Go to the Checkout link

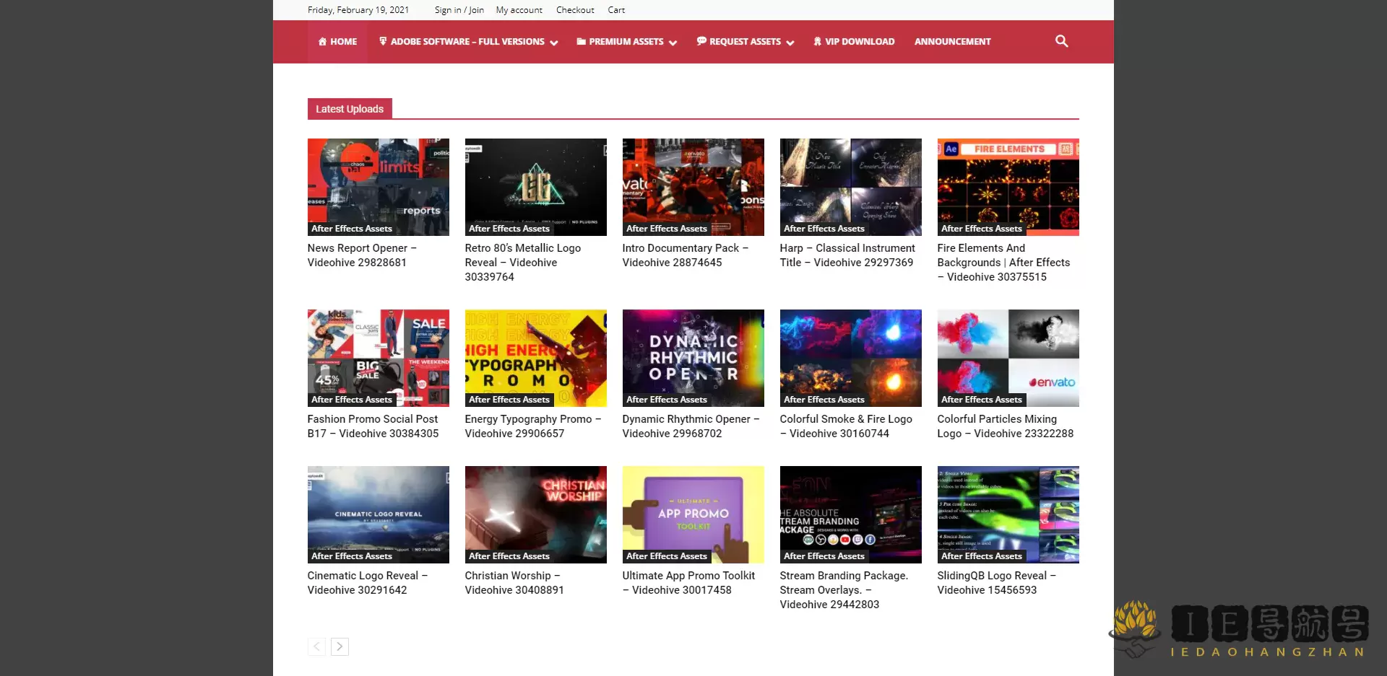coord(575,10)
